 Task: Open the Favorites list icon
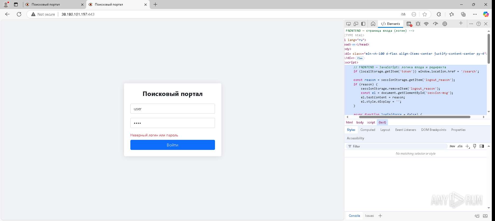[x=451, y=14]
